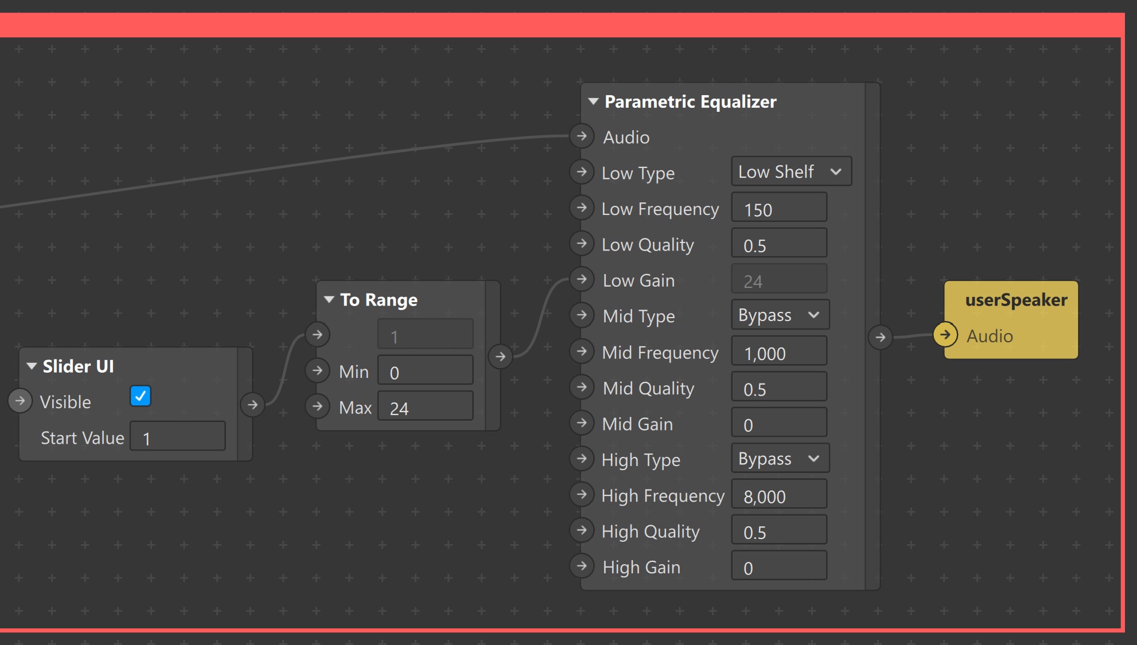1137x645 pixels.
Task: Click the disabled To Range value field
Action: point(425,334)
